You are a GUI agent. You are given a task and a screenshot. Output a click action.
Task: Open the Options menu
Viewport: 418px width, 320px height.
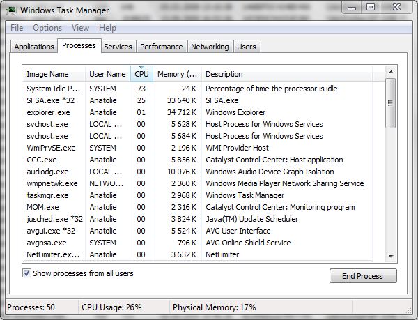[47, 28]
